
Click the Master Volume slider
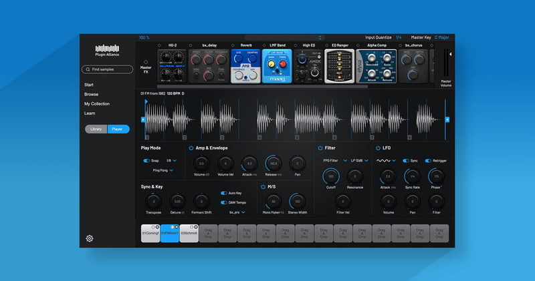click(x=445, y=63)
